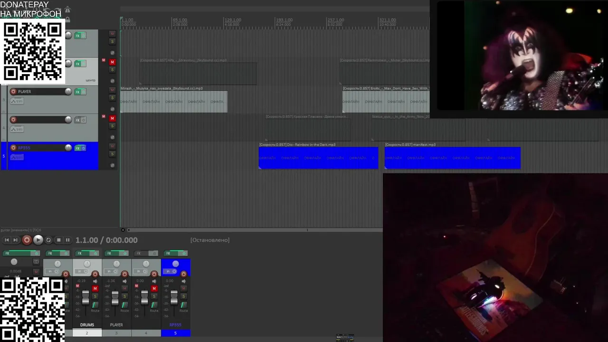Toggle phase invert on the PLAYER track
The image size is (608, 342).
click(x=112, y=109)
